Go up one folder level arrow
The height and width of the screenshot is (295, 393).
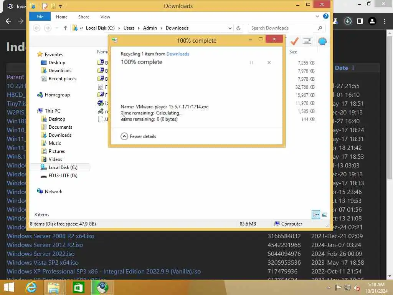pos(65,28)
